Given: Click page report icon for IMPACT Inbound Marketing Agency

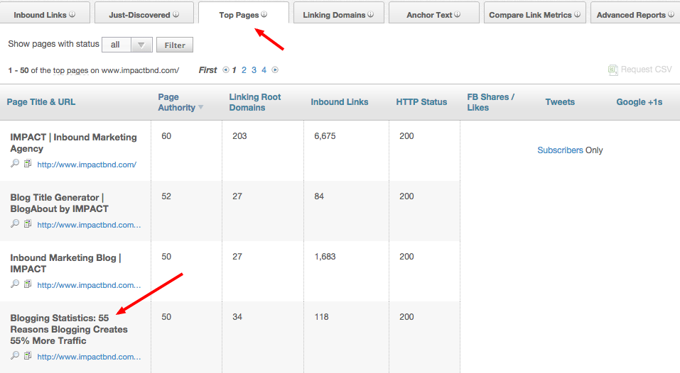Looking at the screenshot, I should [x=28, y=164].
